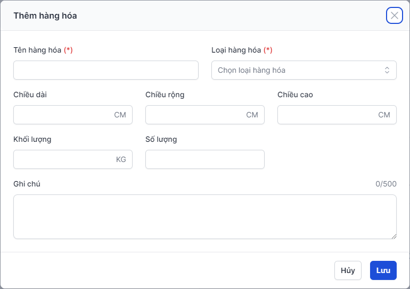Close the Thêm hàng hóa dialog
Image resolution: width=410 pixels, height=289 pixels.
tap(395, 15)
